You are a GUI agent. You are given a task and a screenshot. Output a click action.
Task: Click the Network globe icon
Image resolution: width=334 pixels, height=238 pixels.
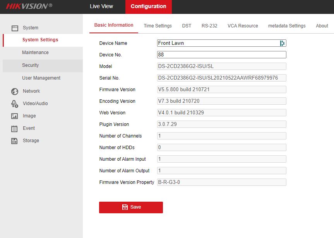[x=15, y=92]
